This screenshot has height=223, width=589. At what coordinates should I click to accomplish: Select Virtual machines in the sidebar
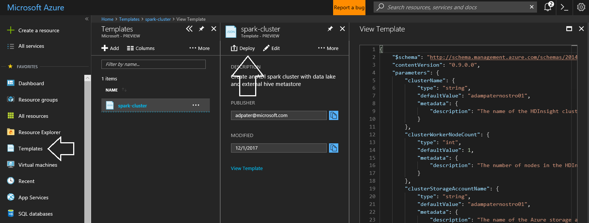pos(38,165)
